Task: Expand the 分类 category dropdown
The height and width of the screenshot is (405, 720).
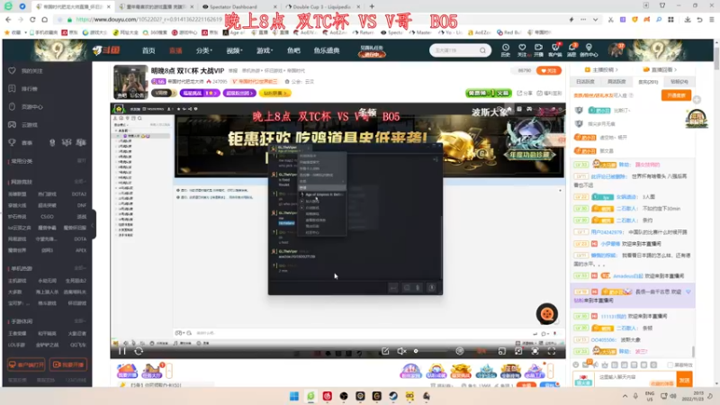Action: coord(204,50)
